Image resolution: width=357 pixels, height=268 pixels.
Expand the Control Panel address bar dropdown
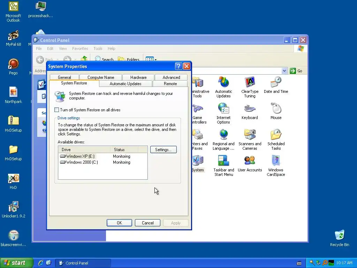(284, 70)
